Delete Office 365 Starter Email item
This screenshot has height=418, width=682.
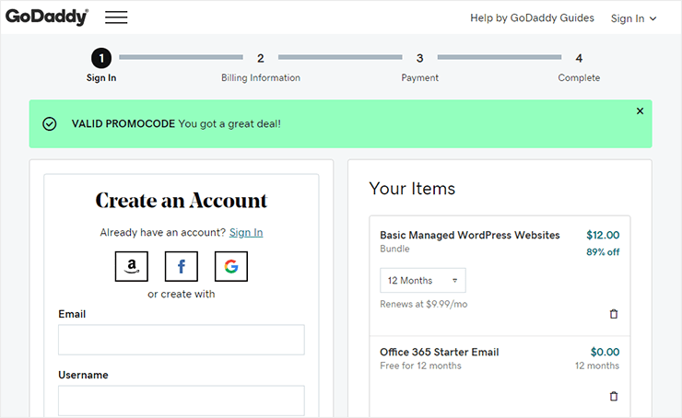click(614, 396)
